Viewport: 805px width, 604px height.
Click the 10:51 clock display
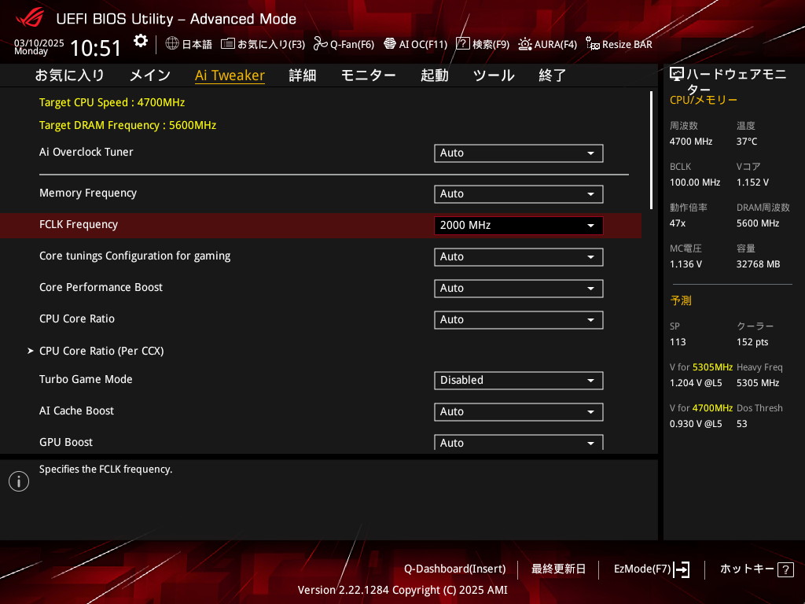pyautogui.click(x=96, y=48)
